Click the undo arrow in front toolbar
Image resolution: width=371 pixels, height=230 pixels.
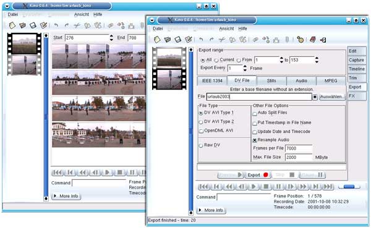pos(201,40)
